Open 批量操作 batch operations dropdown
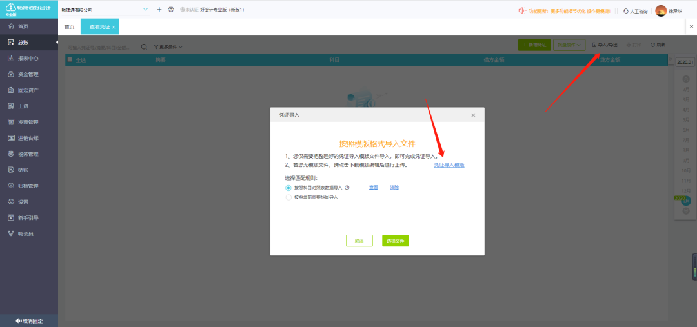Viewport: 697px width, 327px height. (x=569, y=45)
